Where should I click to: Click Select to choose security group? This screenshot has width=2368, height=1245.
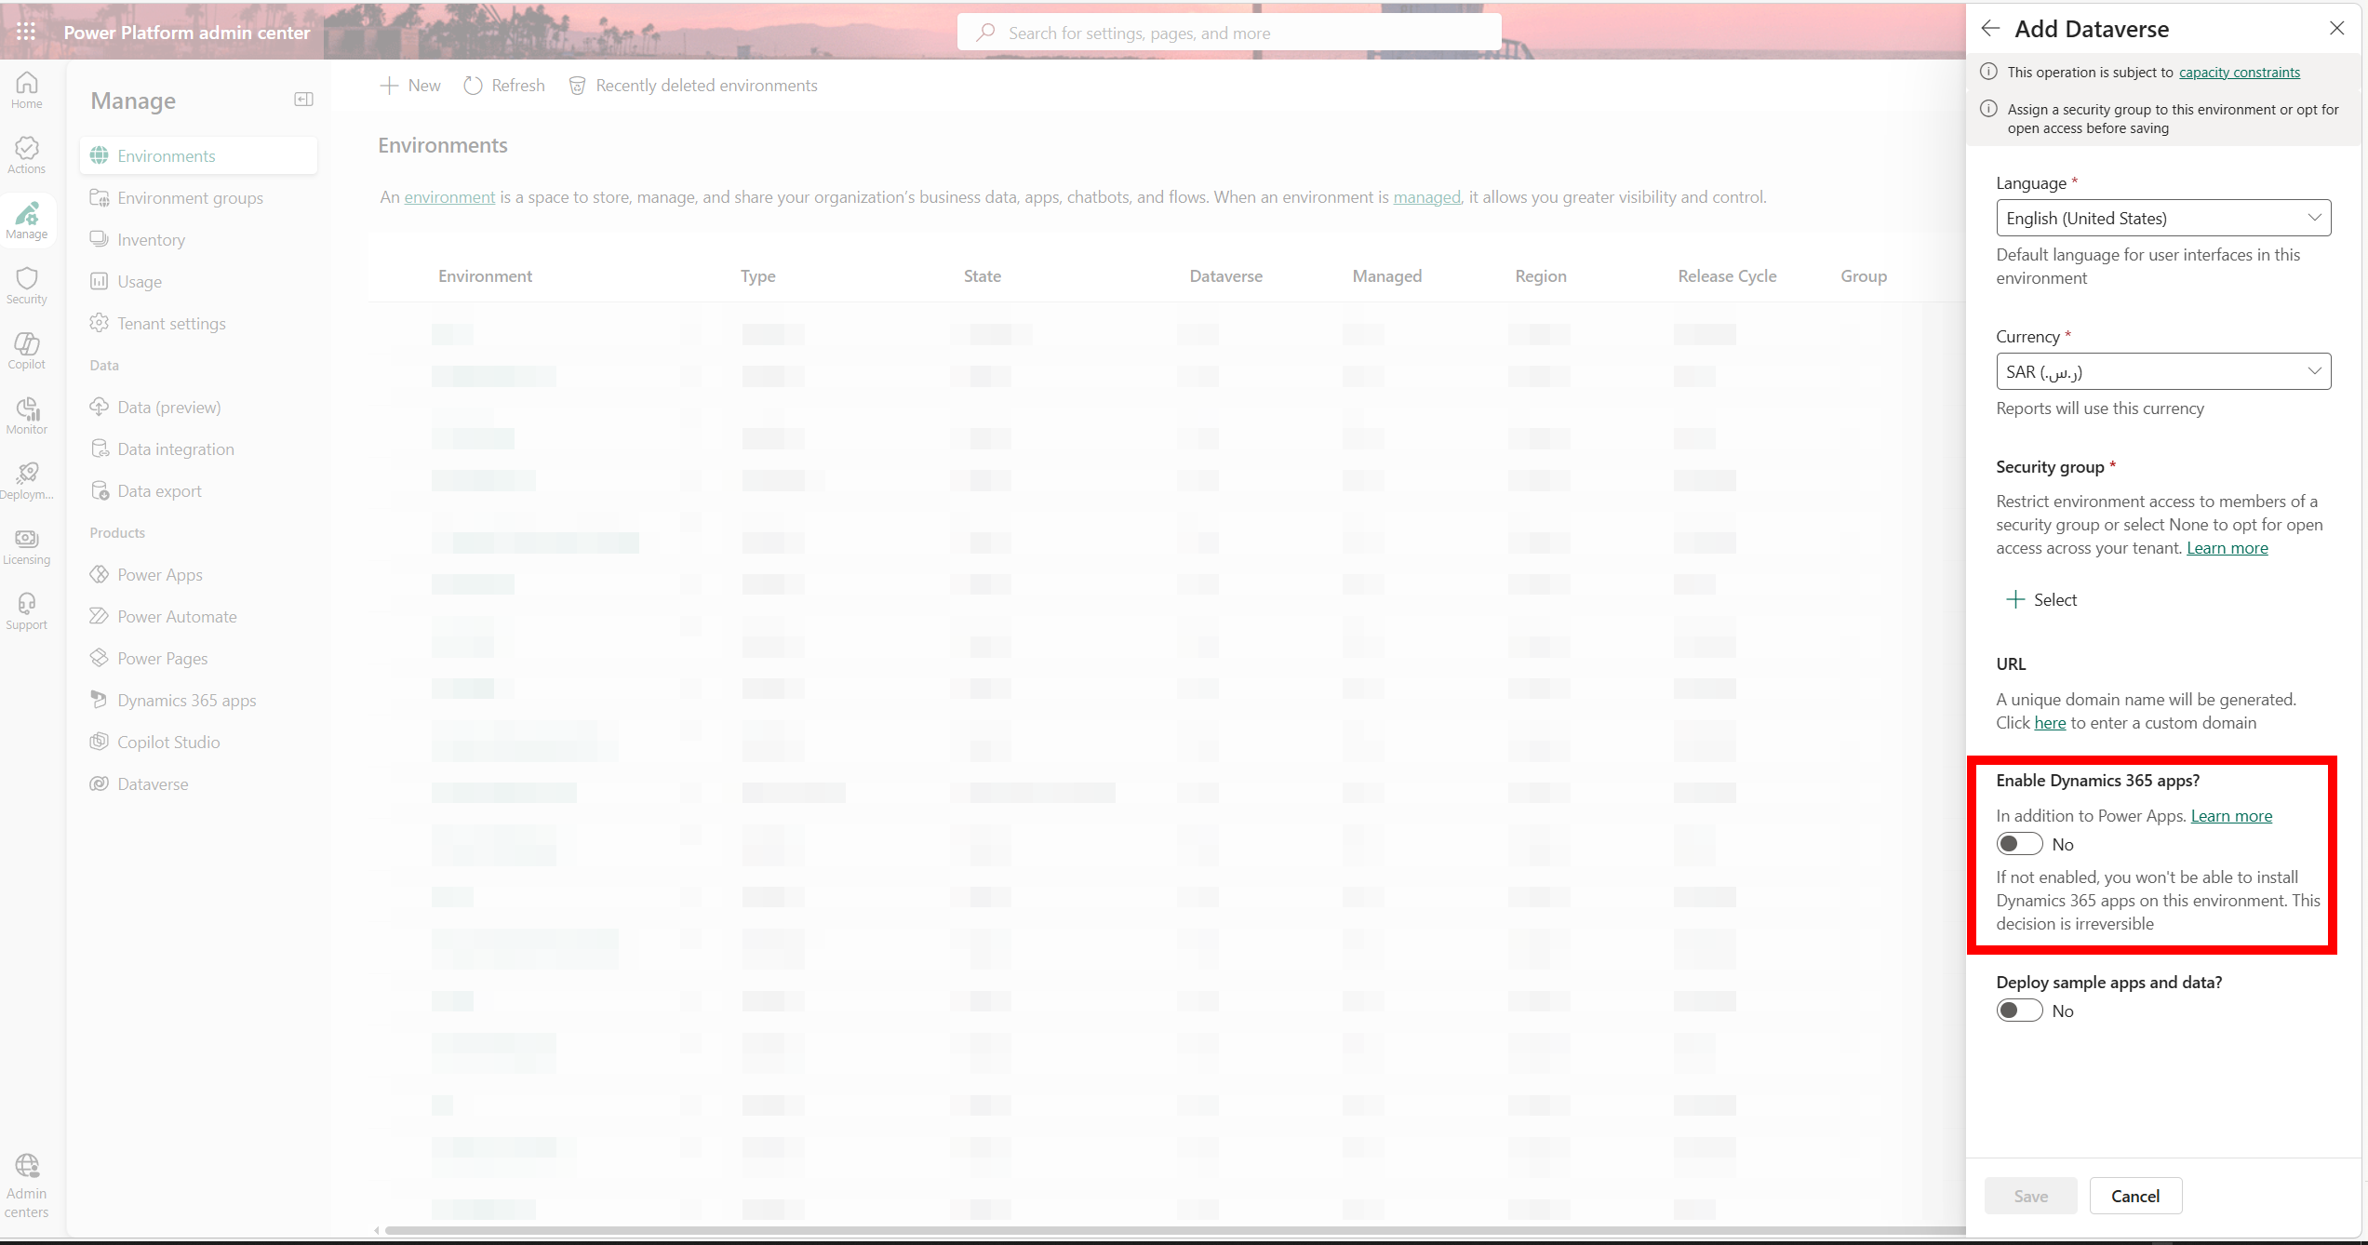pyautogui.click(x=2041, y=599)
